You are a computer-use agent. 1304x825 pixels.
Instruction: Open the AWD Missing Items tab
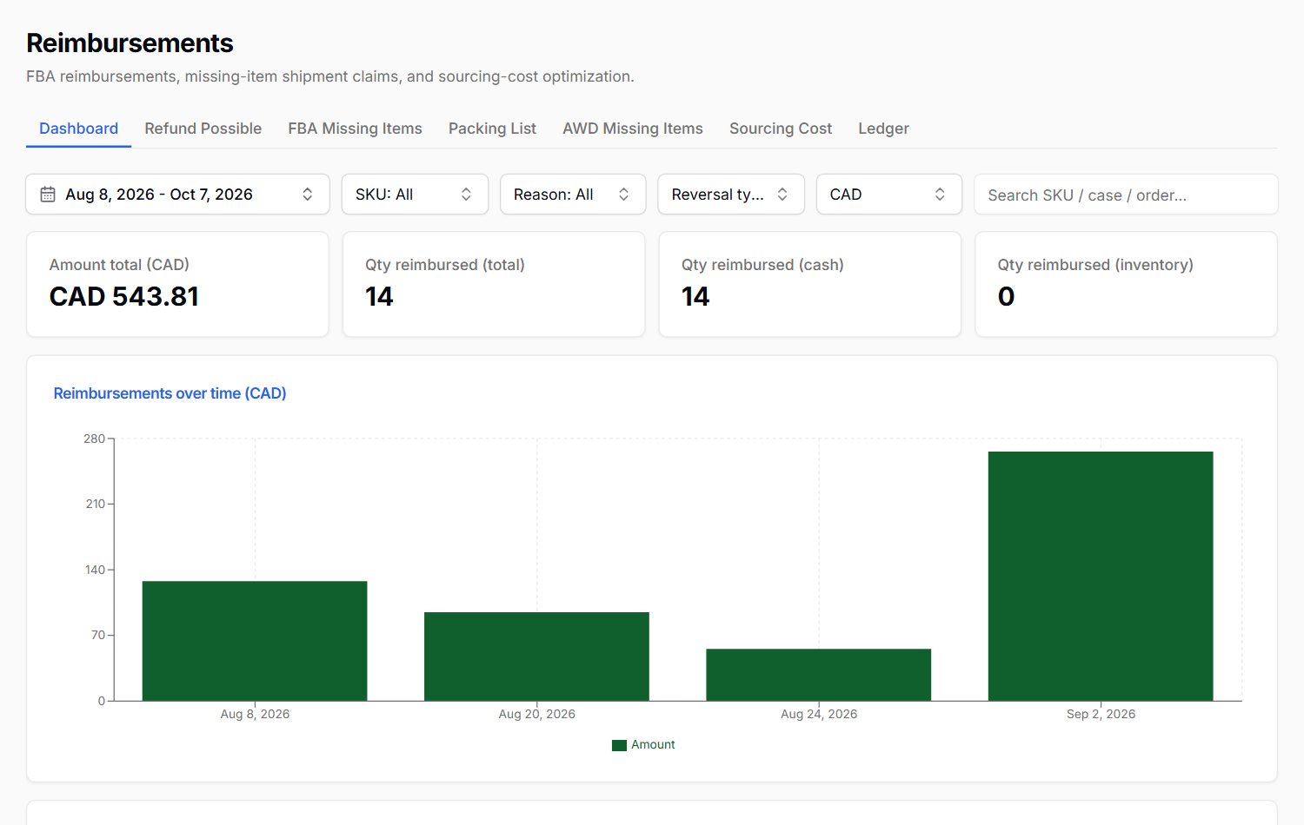pyautogui.click(x=633, y=129)
